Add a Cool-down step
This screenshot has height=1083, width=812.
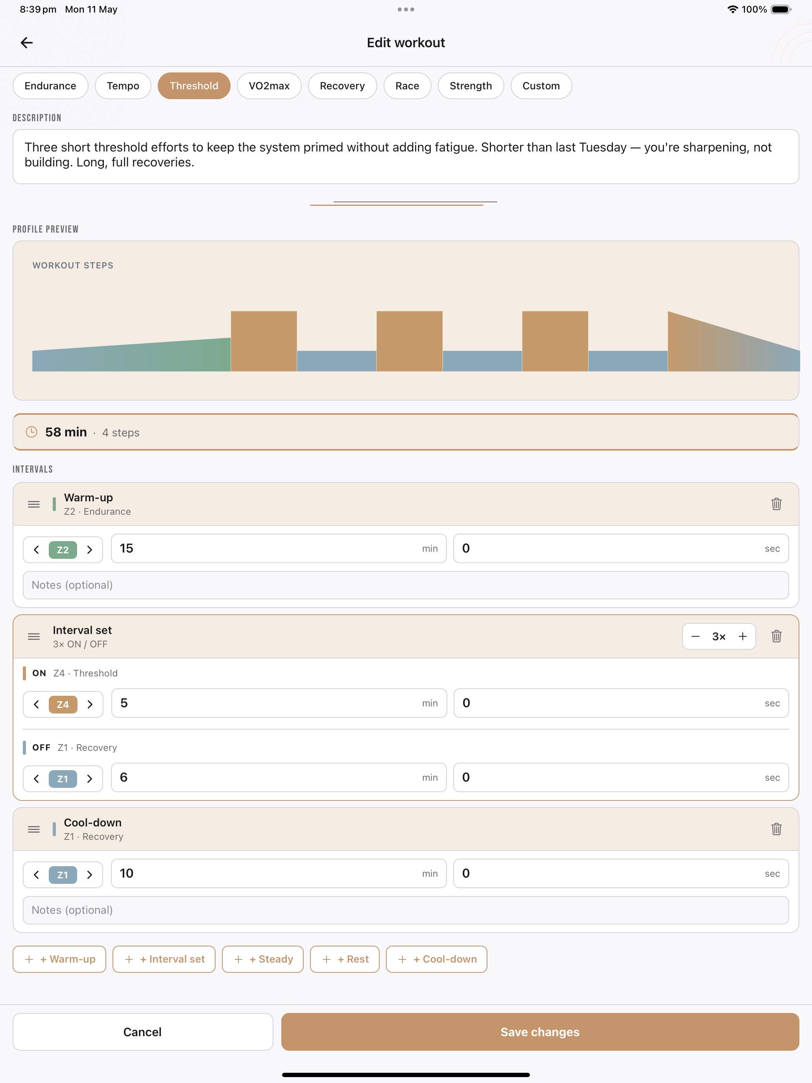pyautogui.click(x=437, y=959)
